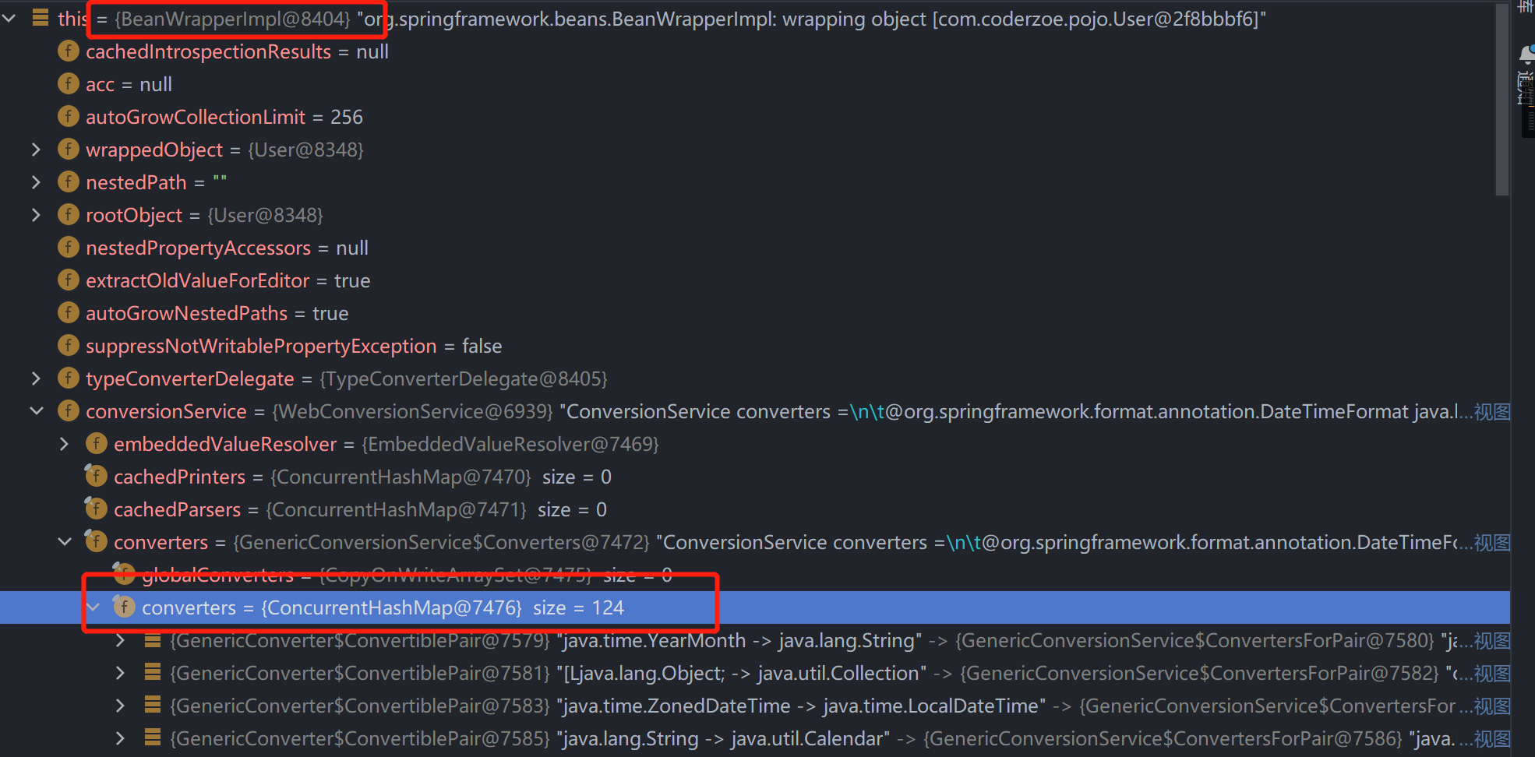
Task: Click the globalConverters field icon
Action: [124, 574]
